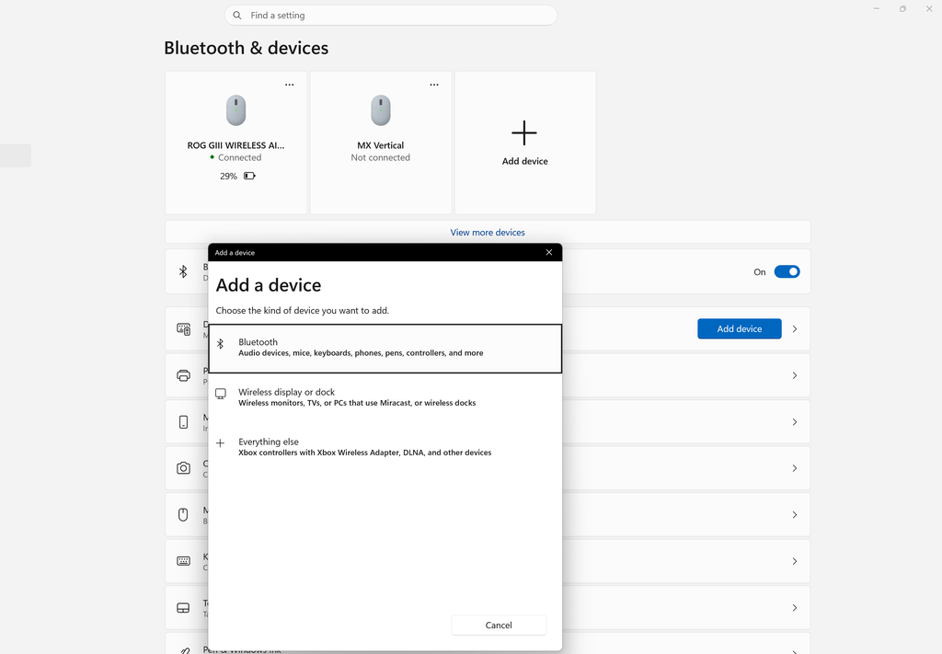The image size is (942, 654).
Task: Expand the chevron in the phone icon row
Action: point(795,422)
